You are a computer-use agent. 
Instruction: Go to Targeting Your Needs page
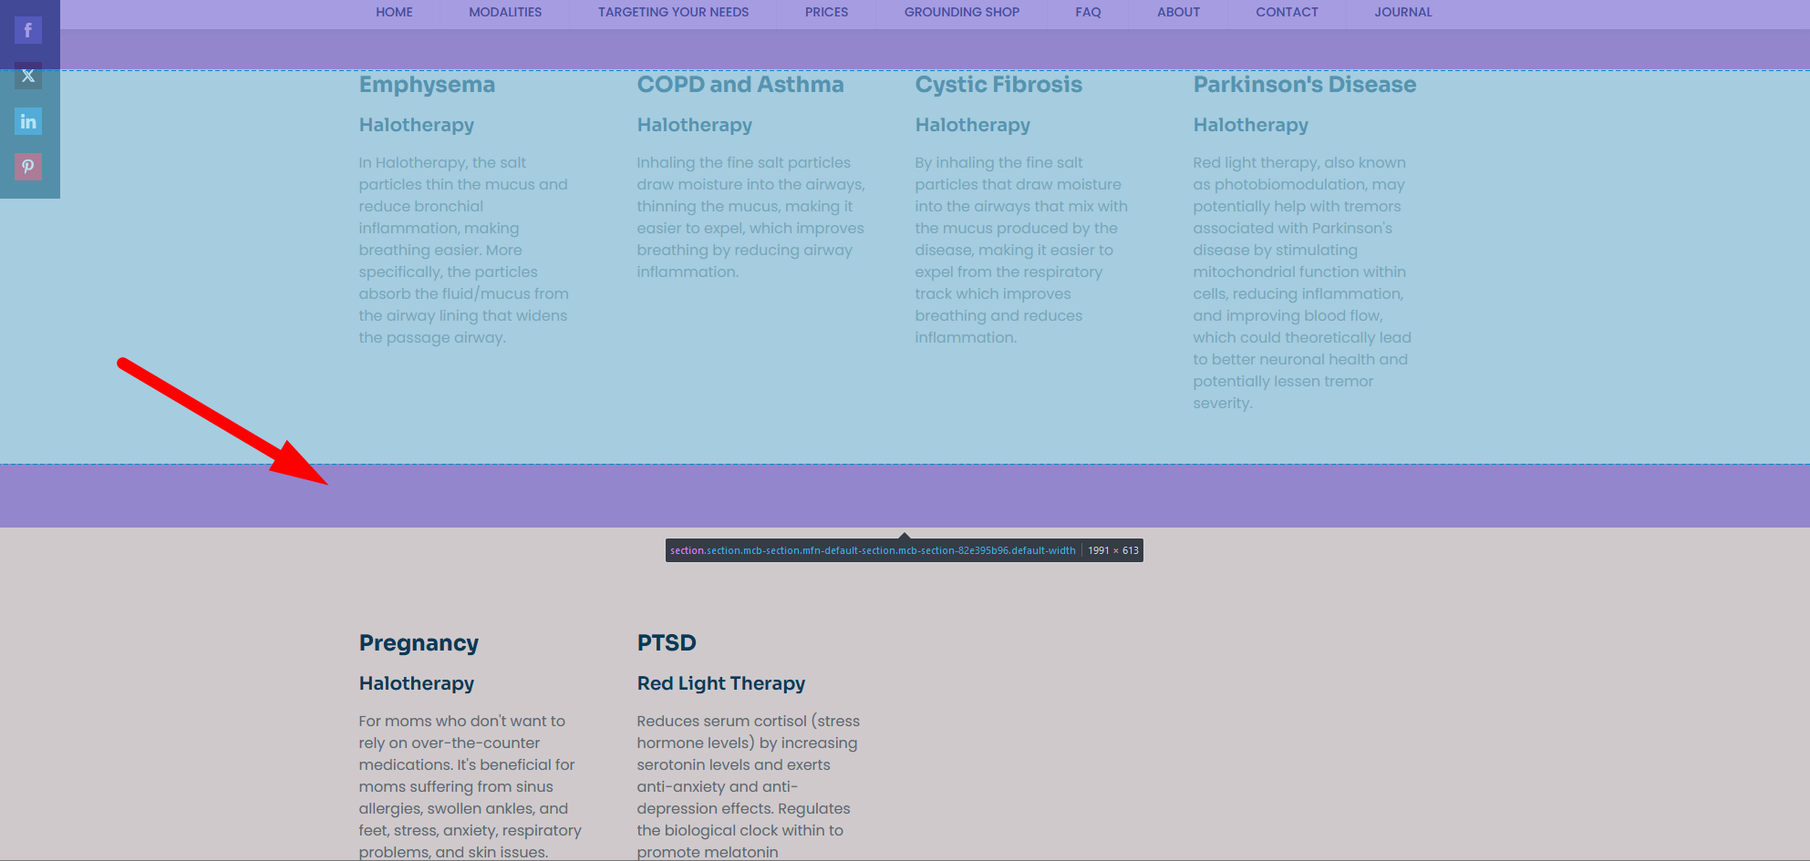pos(673,12)
